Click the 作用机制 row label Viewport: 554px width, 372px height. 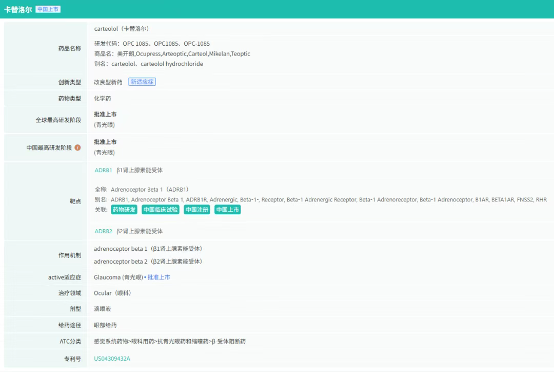point(70,255)
